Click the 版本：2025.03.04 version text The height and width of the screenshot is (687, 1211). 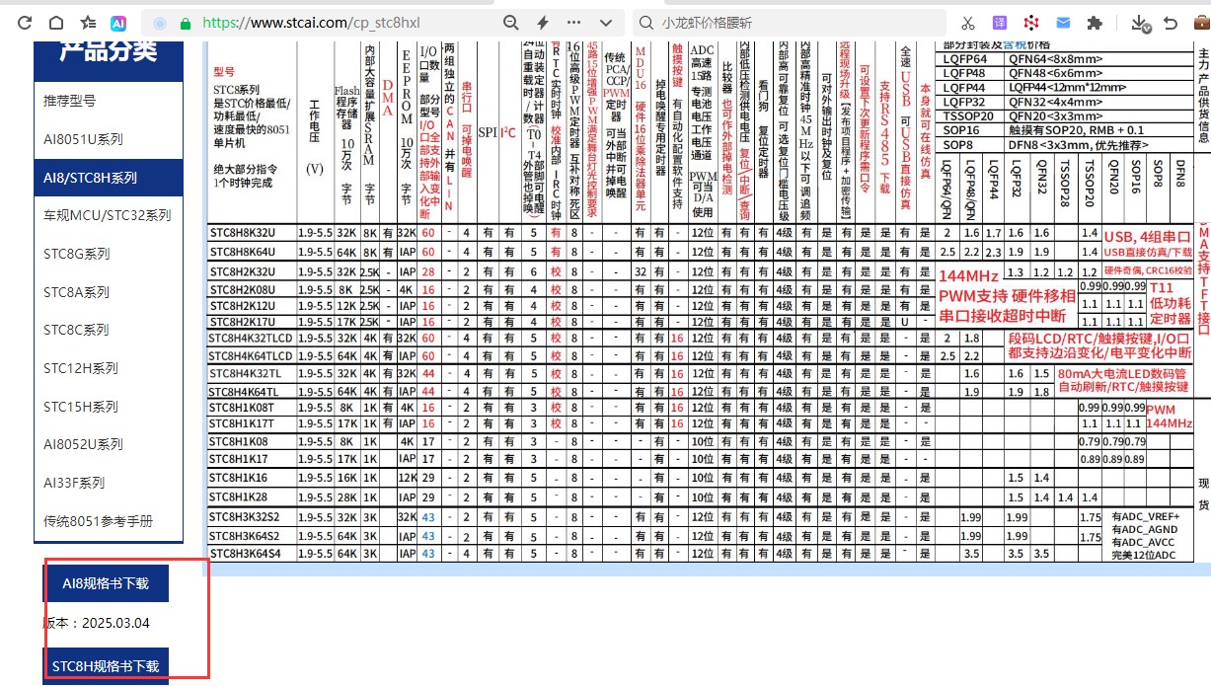pos(97,624)
